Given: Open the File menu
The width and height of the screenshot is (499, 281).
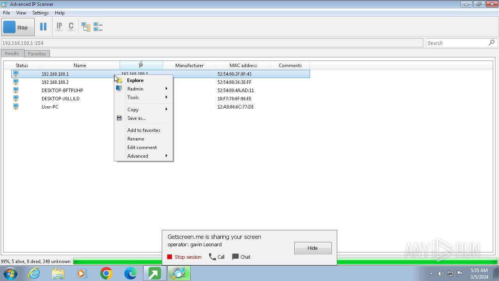Looking at the screenshot, I should (x=7, y=13).
